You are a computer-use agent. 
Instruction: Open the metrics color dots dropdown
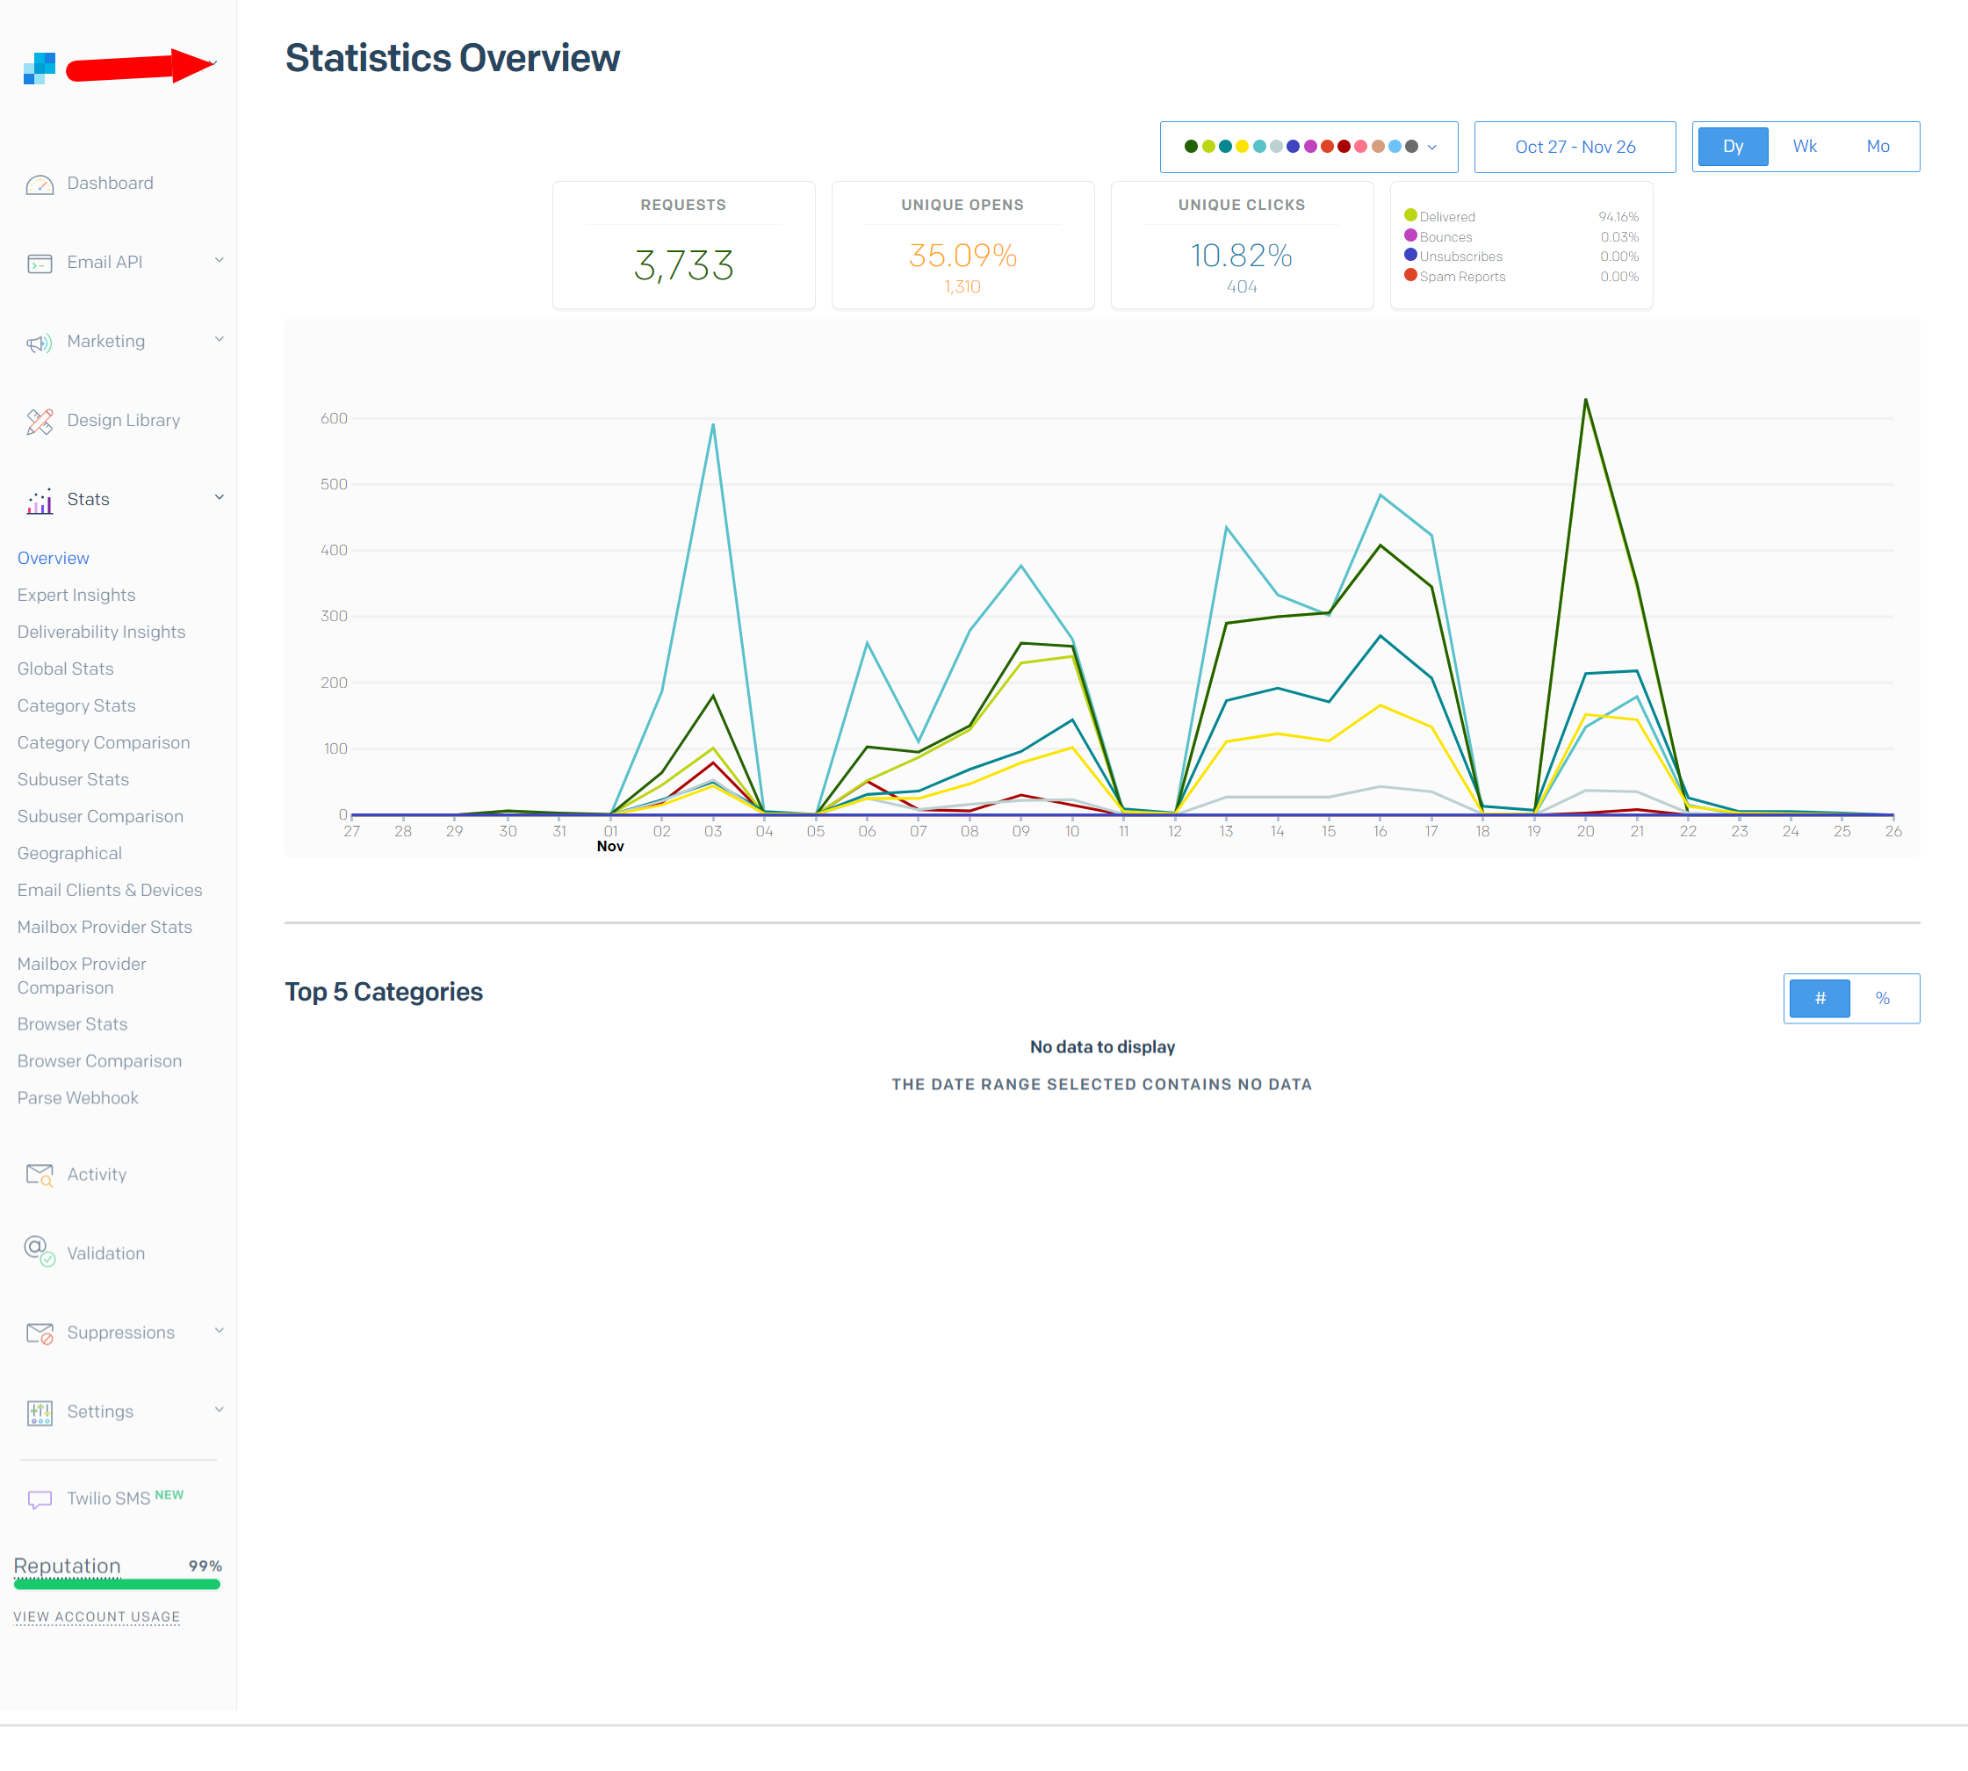coord(1308,147)
